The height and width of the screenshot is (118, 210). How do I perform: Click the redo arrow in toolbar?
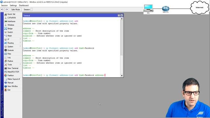coord(7,10)
